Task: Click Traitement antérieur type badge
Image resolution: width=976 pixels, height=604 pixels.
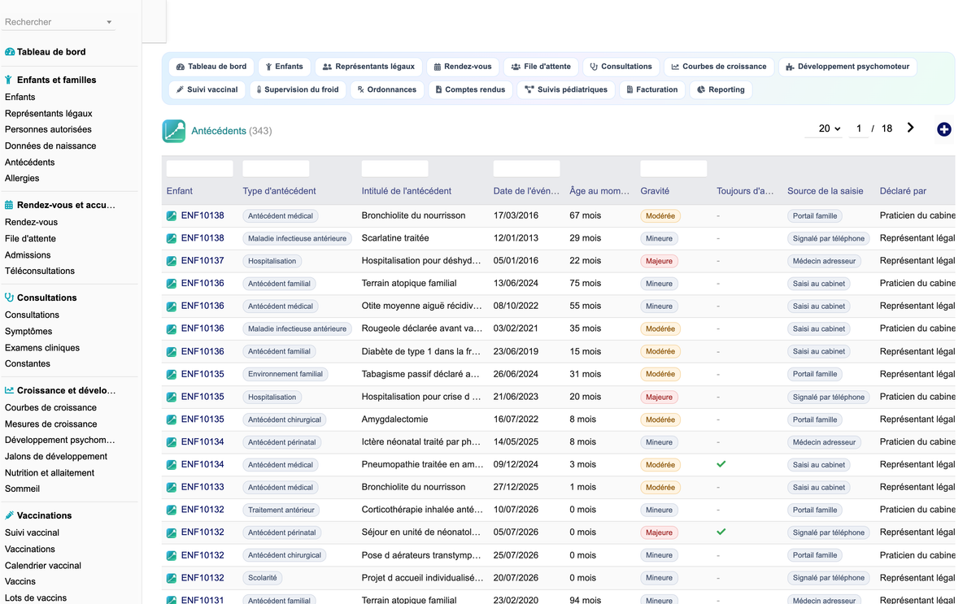Action: [281, 511]
